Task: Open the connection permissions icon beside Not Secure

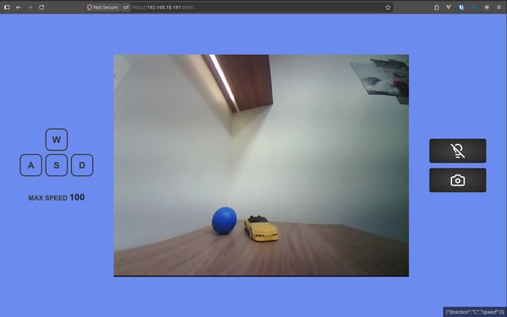Action: coord(126,7)
